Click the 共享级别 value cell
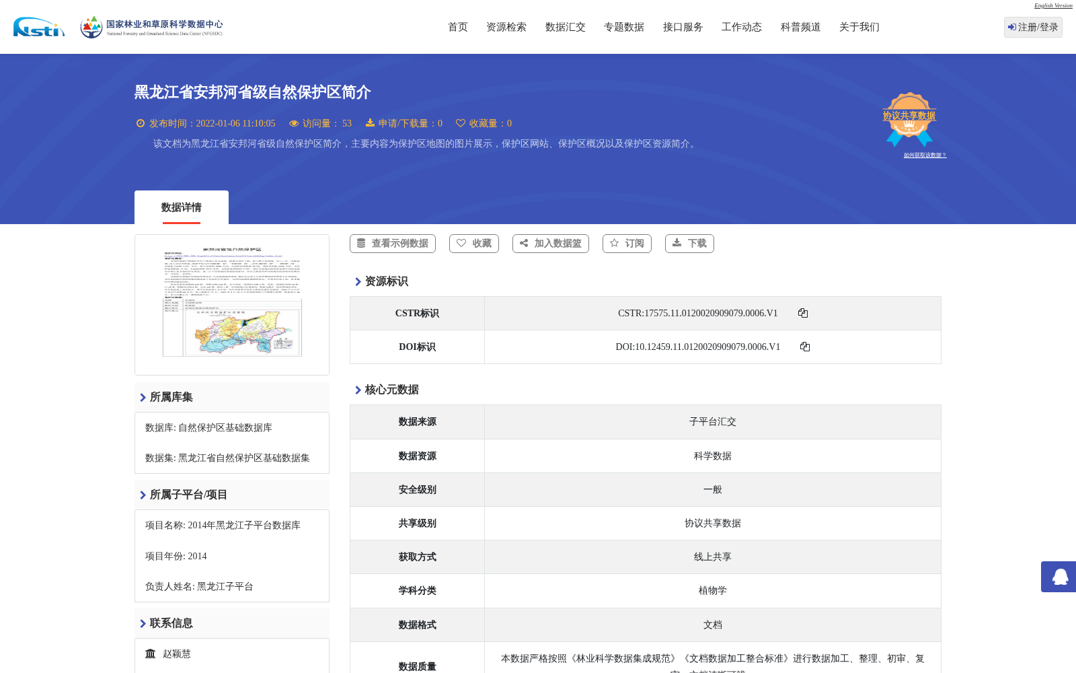Viewport: 1076px width, 673px height. pos(713,524)
